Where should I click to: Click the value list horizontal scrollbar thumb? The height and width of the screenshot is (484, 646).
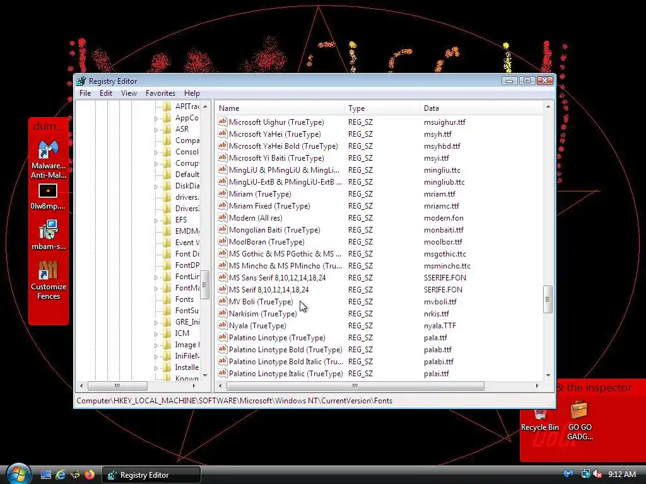click(x=355, y=386)
